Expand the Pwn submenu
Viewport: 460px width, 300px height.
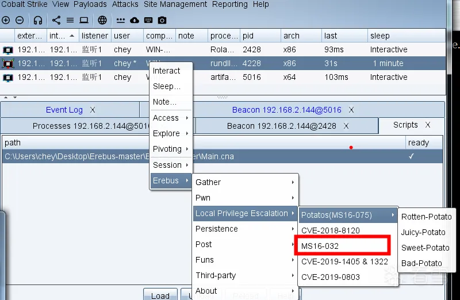point(246,198)
